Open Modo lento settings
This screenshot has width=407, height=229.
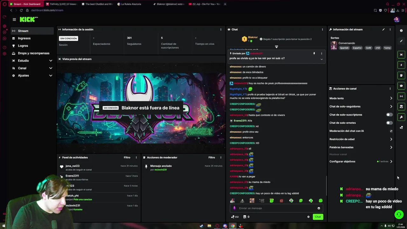(361, 98)
